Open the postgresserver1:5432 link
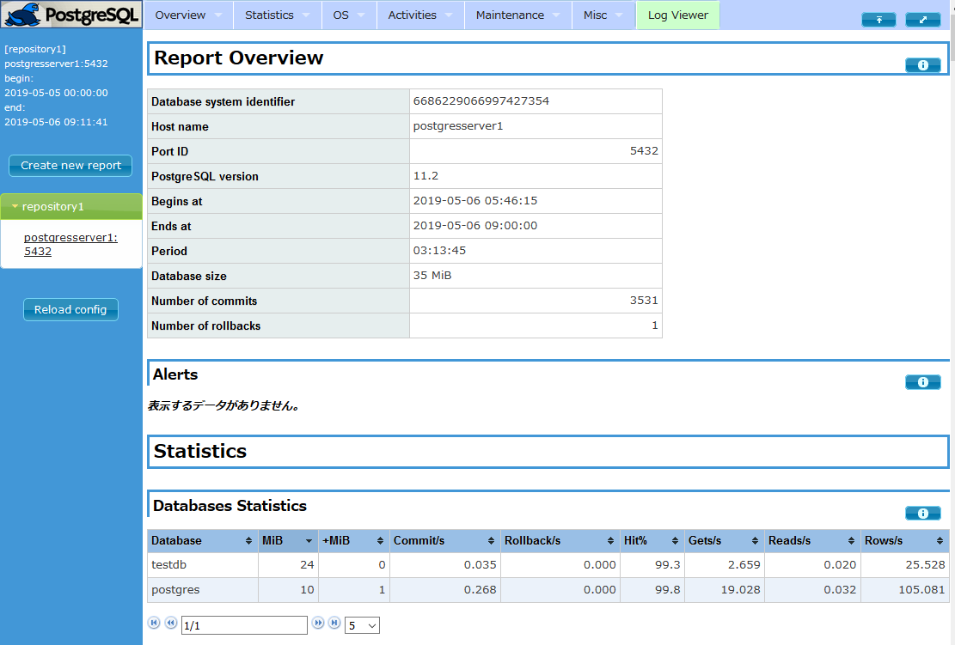Viewport: 955px width, 645px height. tap(70, 244)
